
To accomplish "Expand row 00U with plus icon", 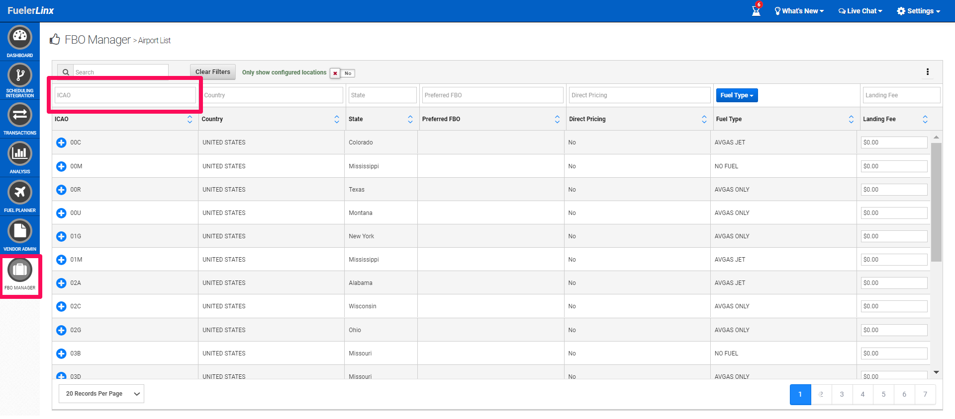I will coord(61,213).
